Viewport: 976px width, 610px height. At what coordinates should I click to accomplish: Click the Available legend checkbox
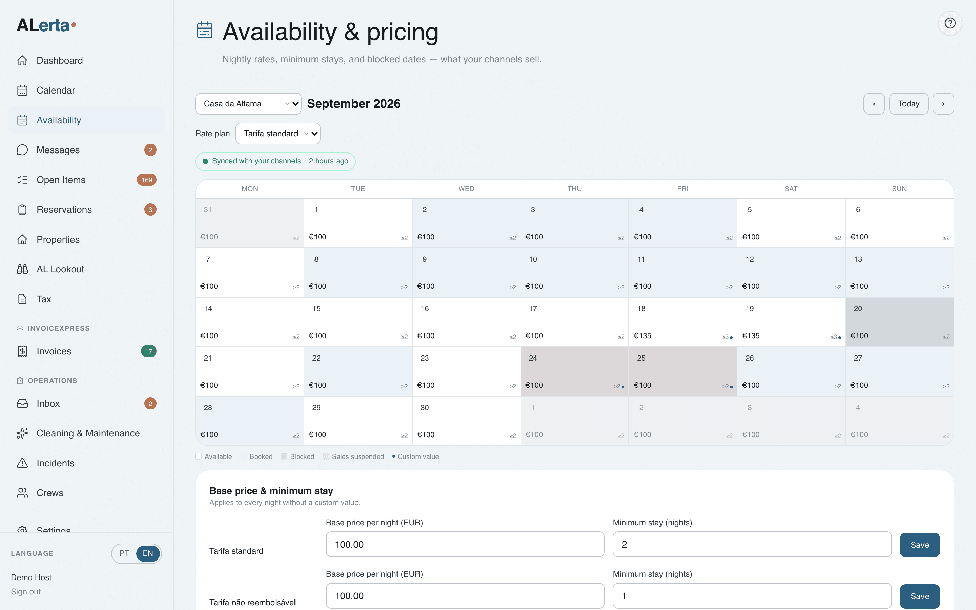point(199,456)
